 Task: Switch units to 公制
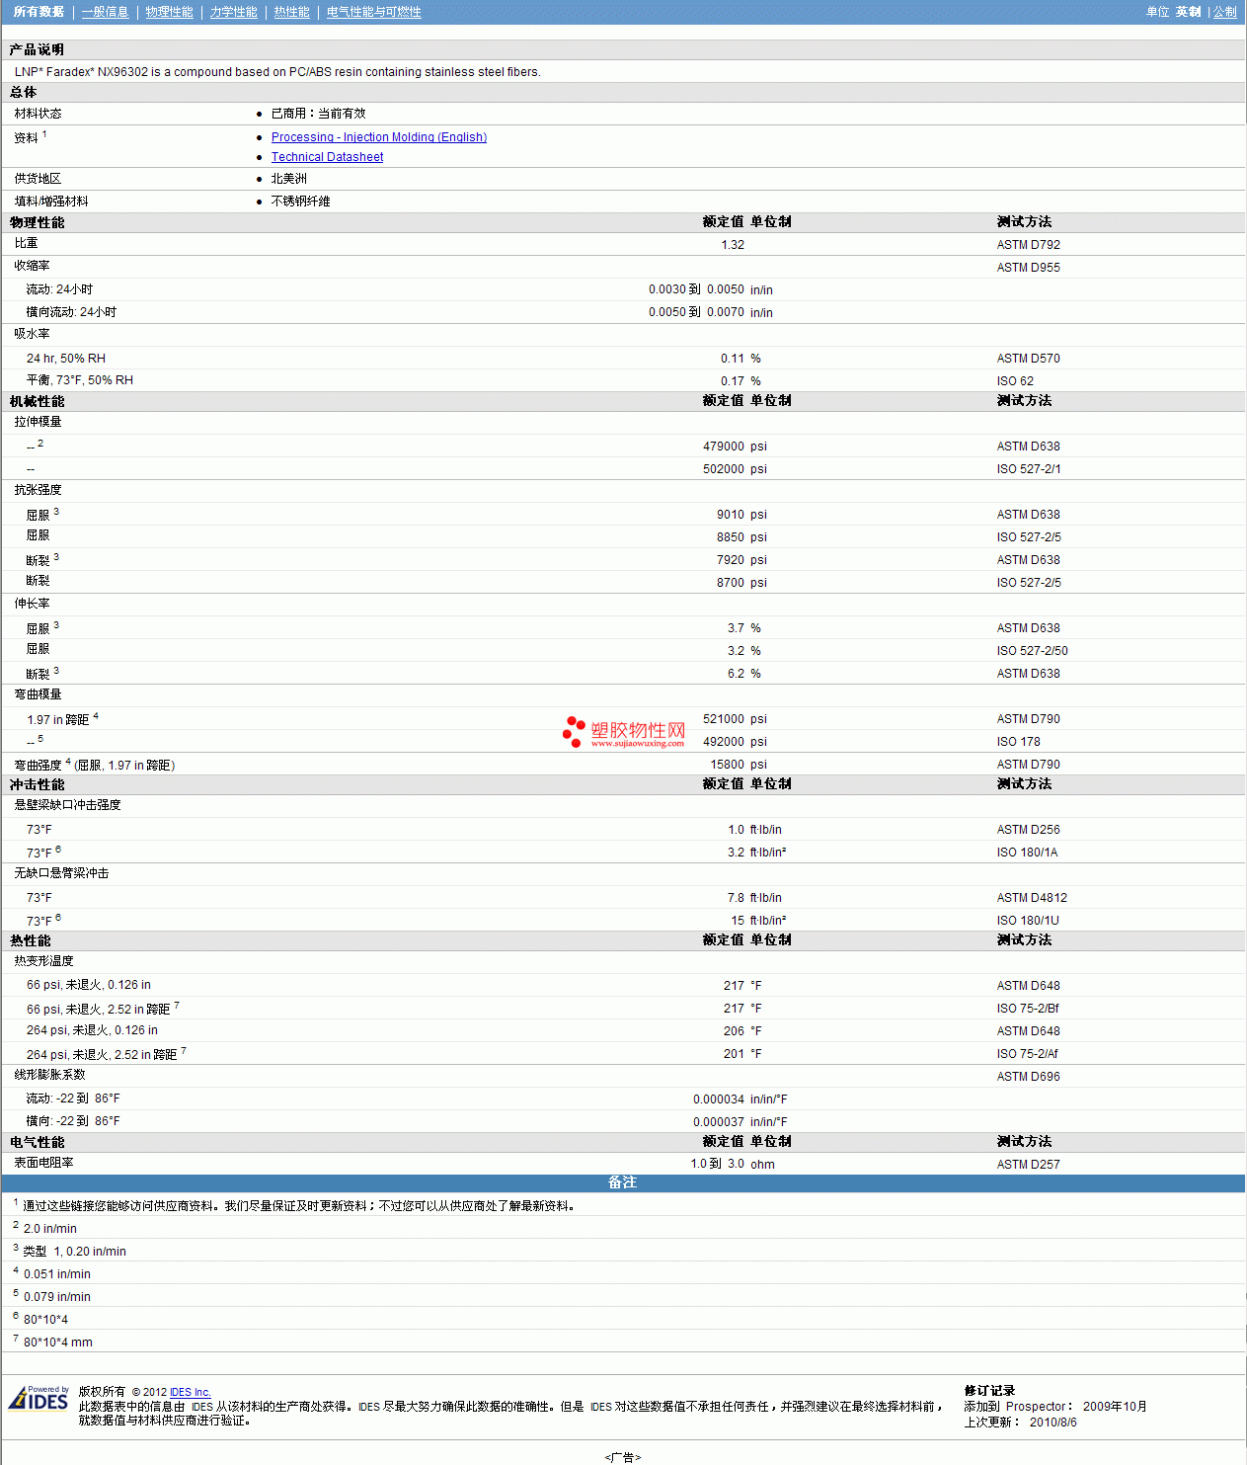(1224, 12)
